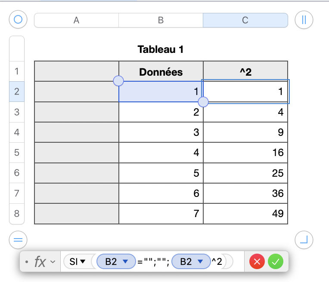Screen dimensions: 329x282
Task: Click the green confirm formula checkmark
Action: pyautogui.click(x=276, y=261)
